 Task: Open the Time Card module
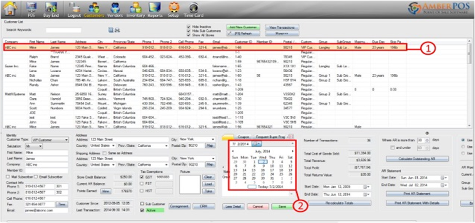click(194, 10)
